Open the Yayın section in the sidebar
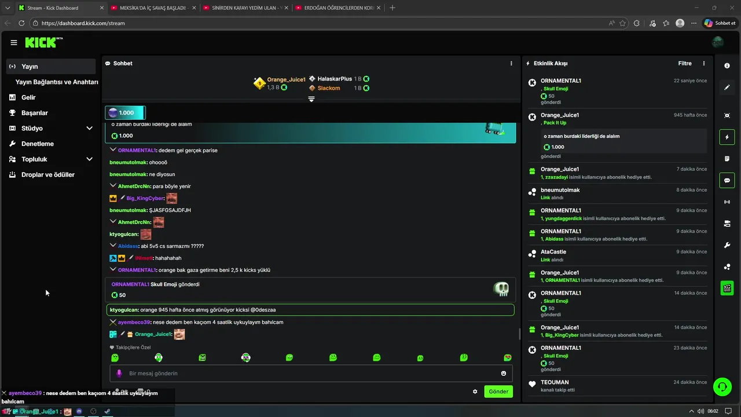This screenshot has width=741, height=417. (x=51, y=67)
